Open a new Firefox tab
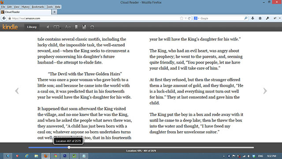 click(55, 12)
